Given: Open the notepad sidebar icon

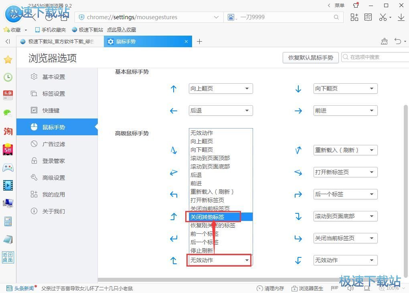Looking at the screenshot, I should click(8, 239).
